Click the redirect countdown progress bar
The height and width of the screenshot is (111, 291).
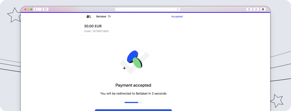click(x=133, y=102)
